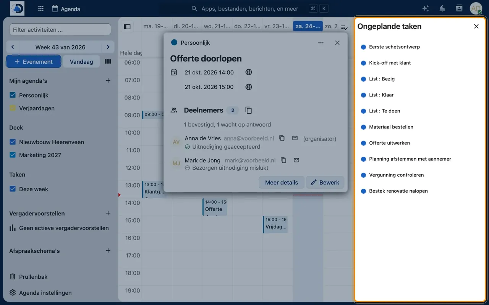Open the Prullenbak
Image resolution: width=489 pixels, height=305 pixels.
[x=29, y=277]
